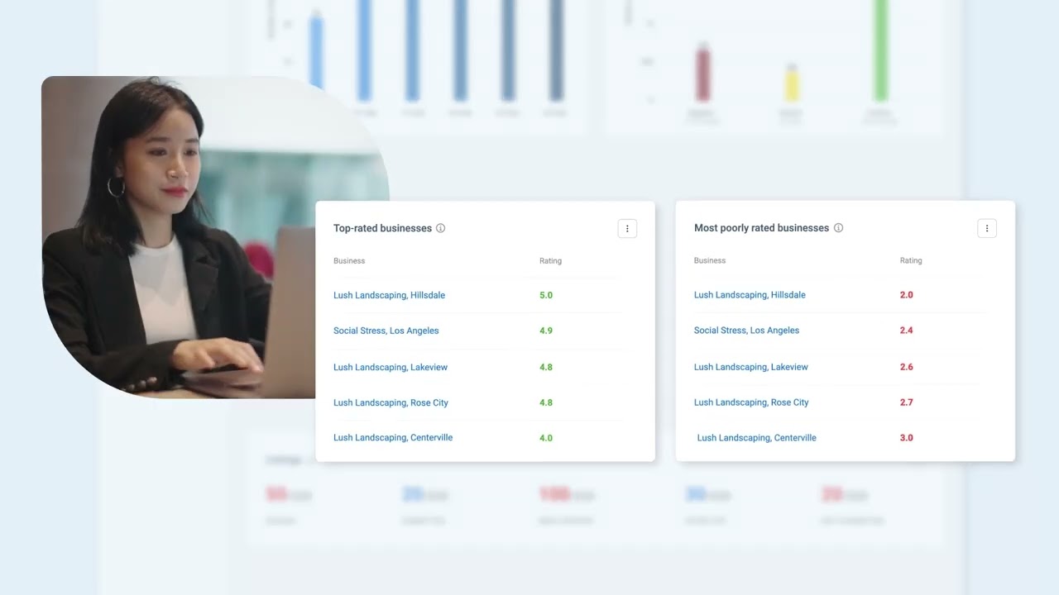The height and width of the screenshot is (595, 1059).
Task: Click the 4.0 rating value
Action: 546,438
